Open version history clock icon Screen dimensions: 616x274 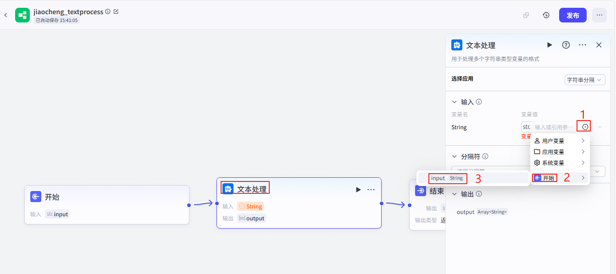546,15
